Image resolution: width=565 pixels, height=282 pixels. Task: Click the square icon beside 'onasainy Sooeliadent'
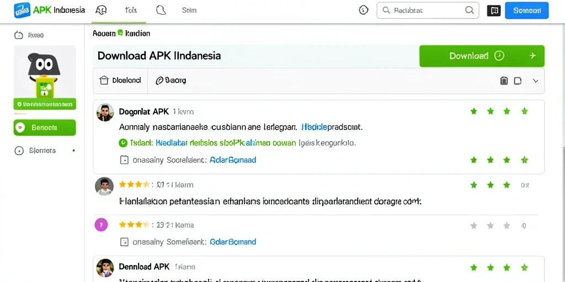coord(124,160)
